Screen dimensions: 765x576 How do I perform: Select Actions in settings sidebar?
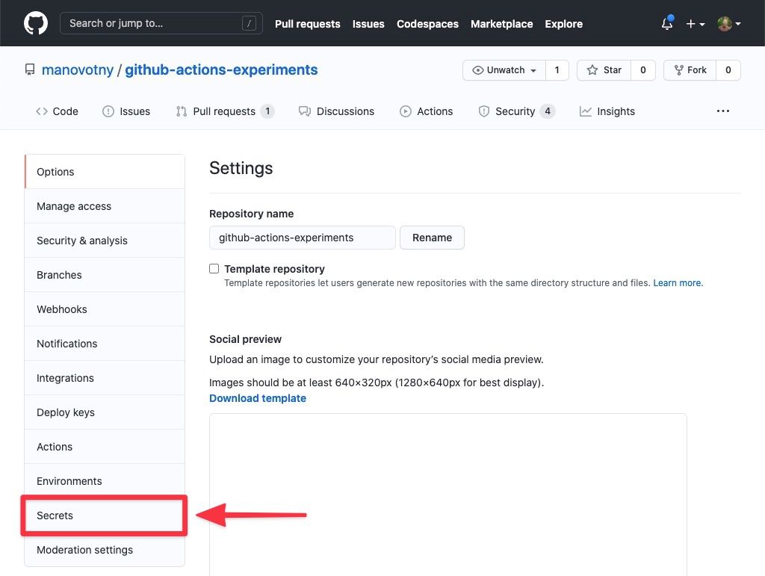click(105, 447)
